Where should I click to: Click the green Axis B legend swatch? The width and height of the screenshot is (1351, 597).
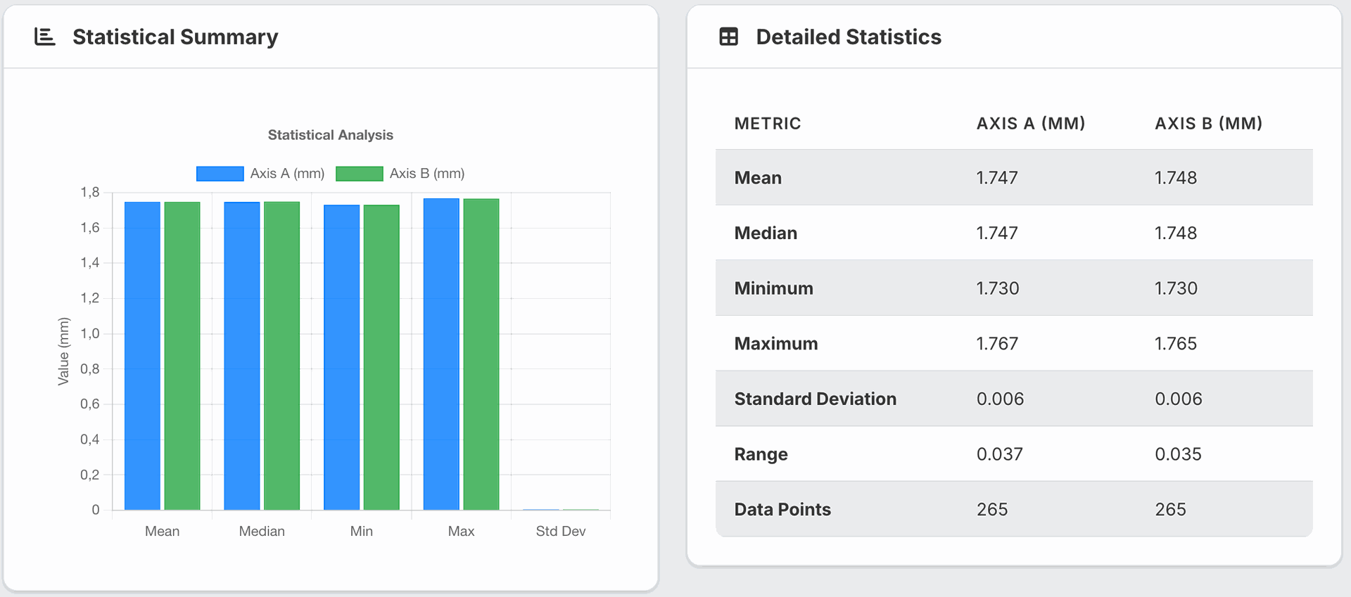point(359,174)
